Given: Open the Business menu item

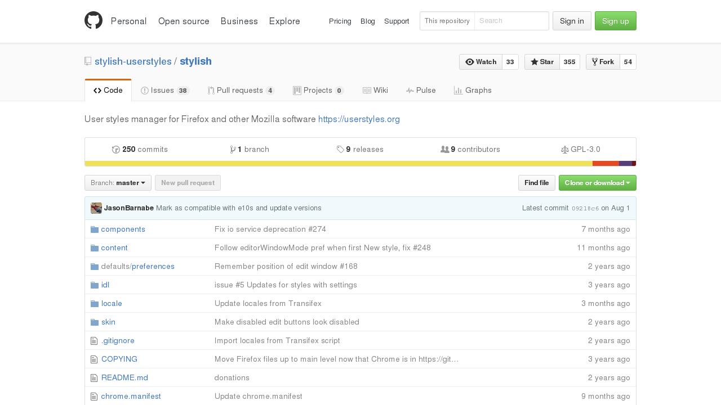Looking at the screenshot, I should pos(239,21).
